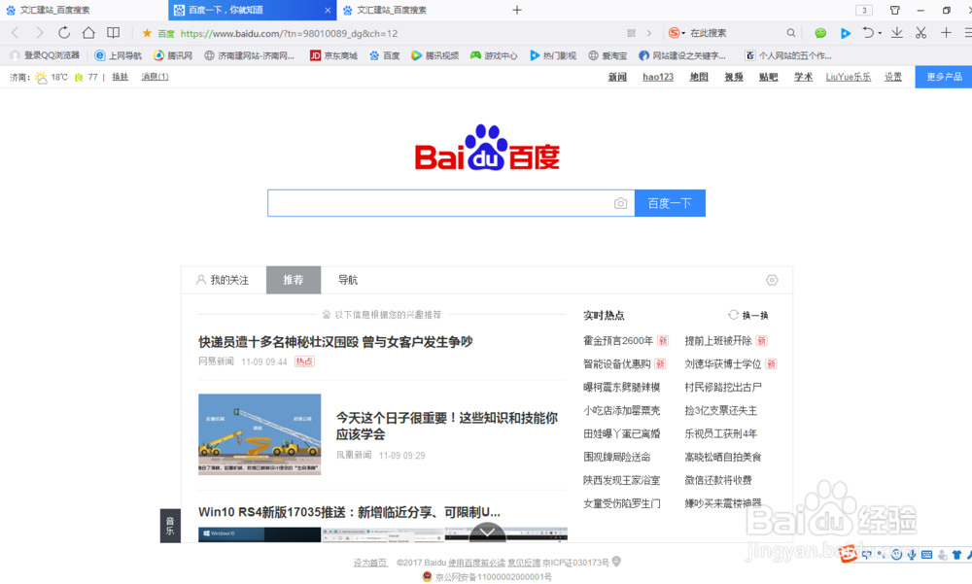The image size is (972, 584).
Task: Open the feed settings gear icon
Action: (772, 280)
